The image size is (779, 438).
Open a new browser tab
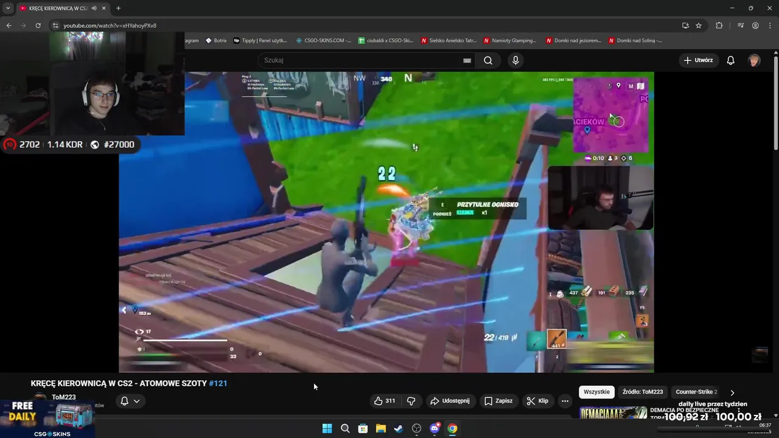(x=118, y=9)
